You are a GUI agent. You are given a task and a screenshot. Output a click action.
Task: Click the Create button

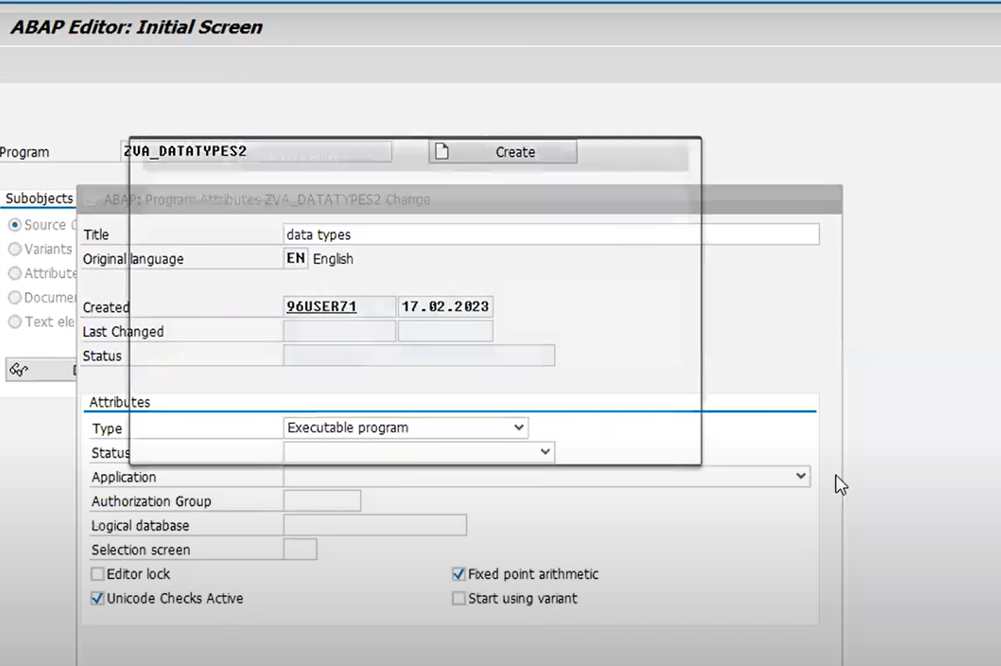502,152
